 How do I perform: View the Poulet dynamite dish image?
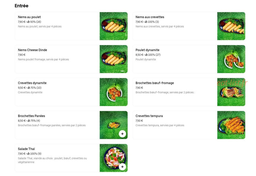(x=231, y=59)
